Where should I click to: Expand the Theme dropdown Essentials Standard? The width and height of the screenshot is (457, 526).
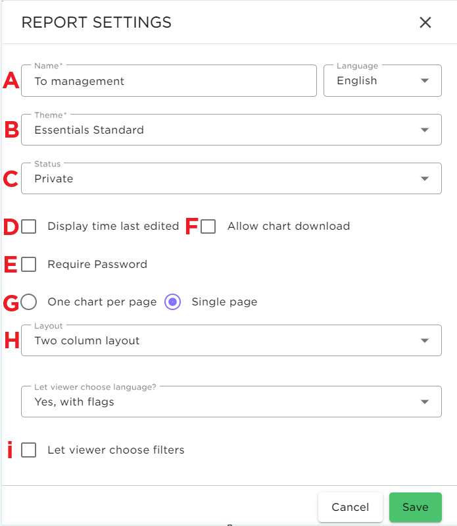tap(231, 130)
